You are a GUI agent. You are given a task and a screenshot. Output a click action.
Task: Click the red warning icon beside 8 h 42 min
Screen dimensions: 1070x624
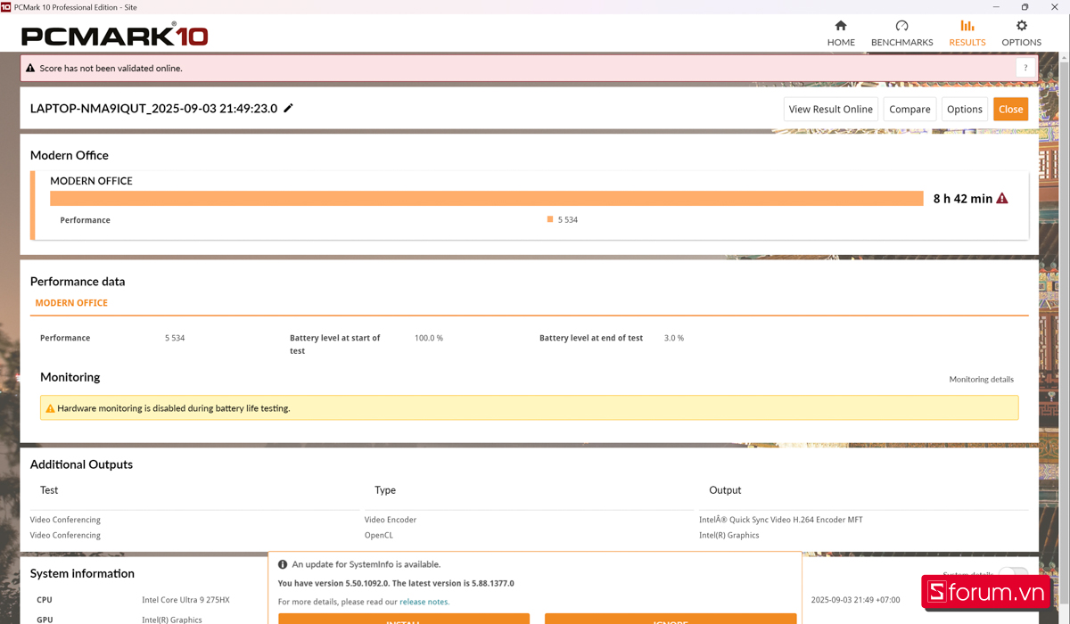(x=1002, y=198)
